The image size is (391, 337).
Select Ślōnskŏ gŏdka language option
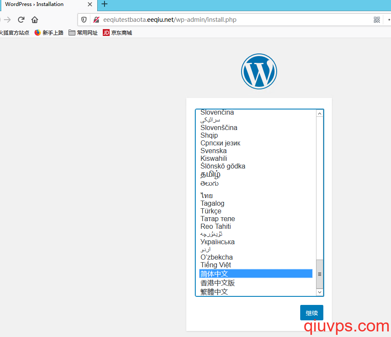[256, 166]
